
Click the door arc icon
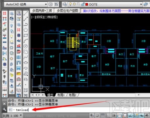5,59
